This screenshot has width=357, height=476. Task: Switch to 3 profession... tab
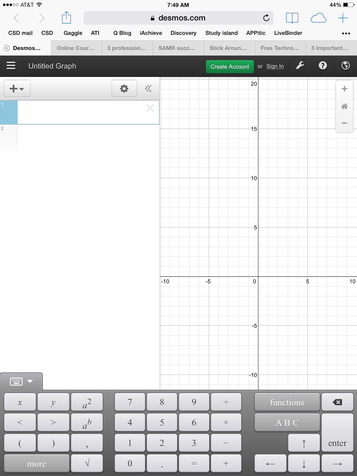127,48
